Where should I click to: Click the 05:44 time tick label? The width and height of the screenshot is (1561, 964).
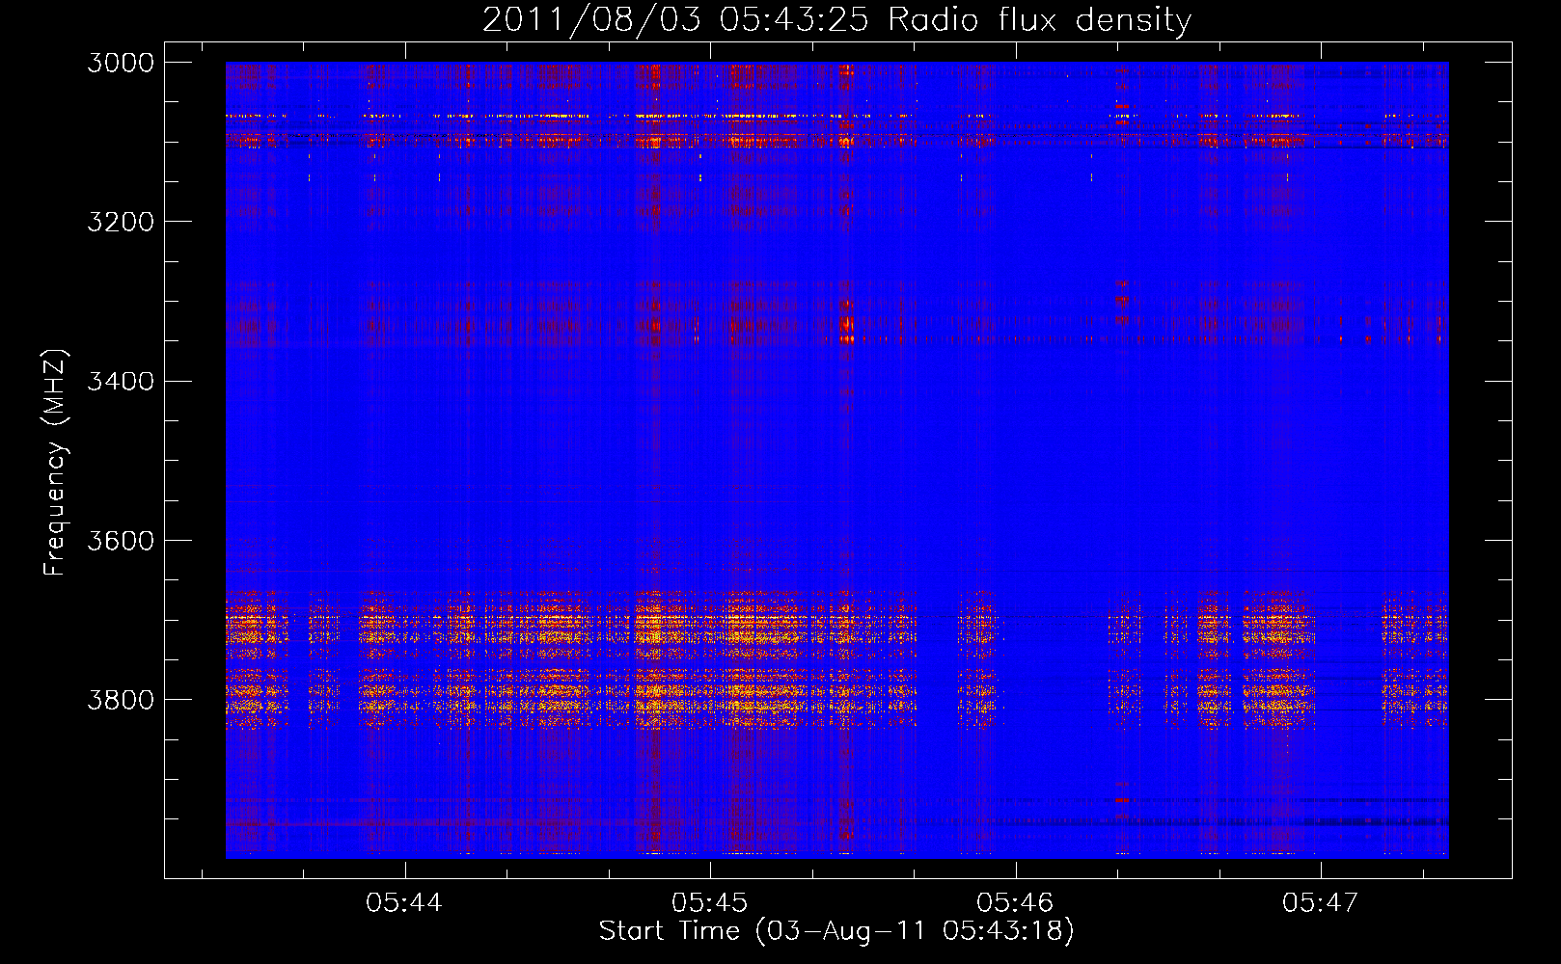pyautogui.click(x=404, y=902)
